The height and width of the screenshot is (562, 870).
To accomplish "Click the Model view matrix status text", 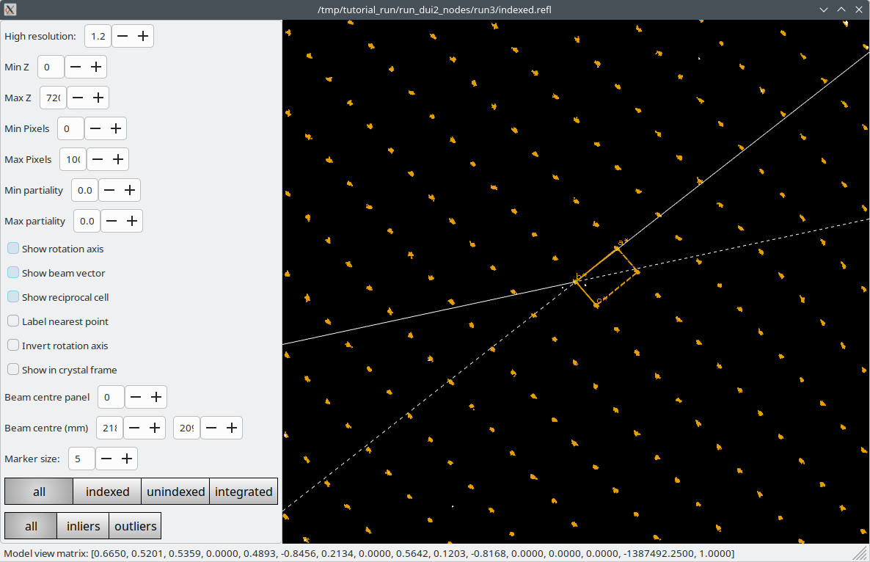I will click(x=369, y=554).
